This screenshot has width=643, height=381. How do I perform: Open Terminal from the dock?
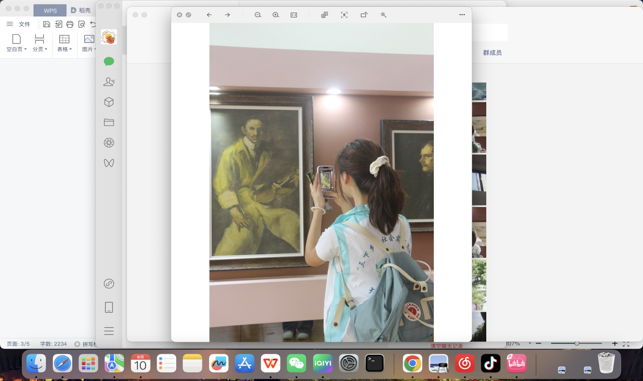click(375, 363)
